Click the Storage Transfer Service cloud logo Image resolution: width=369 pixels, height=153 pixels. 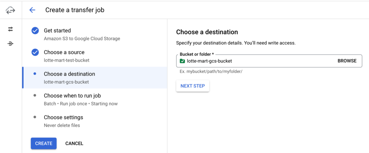point(10,10)
